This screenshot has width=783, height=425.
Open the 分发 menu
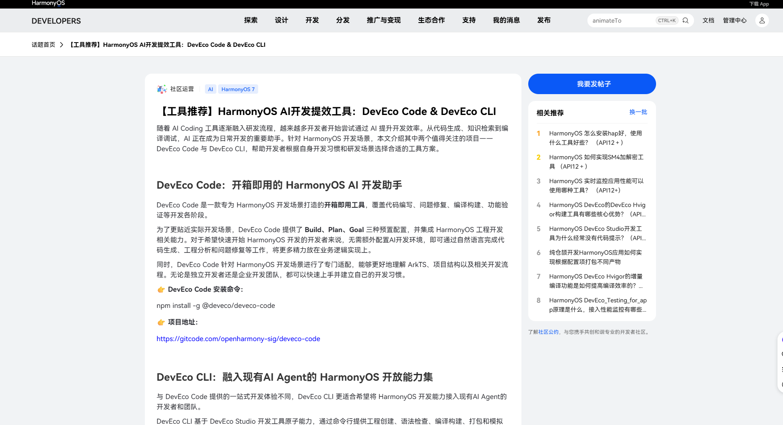[x=343, y=20]
